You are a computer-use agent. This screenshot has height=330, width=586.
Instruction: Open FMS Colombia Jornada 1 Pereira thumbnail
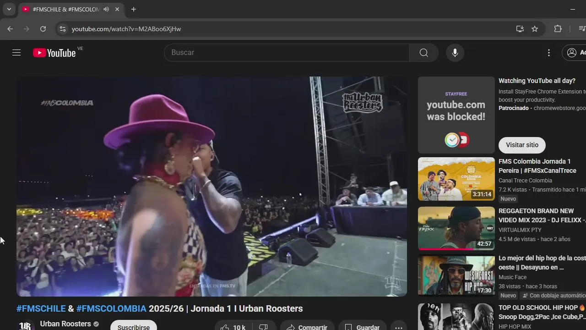pyautogui.click(x=456, y=179)
